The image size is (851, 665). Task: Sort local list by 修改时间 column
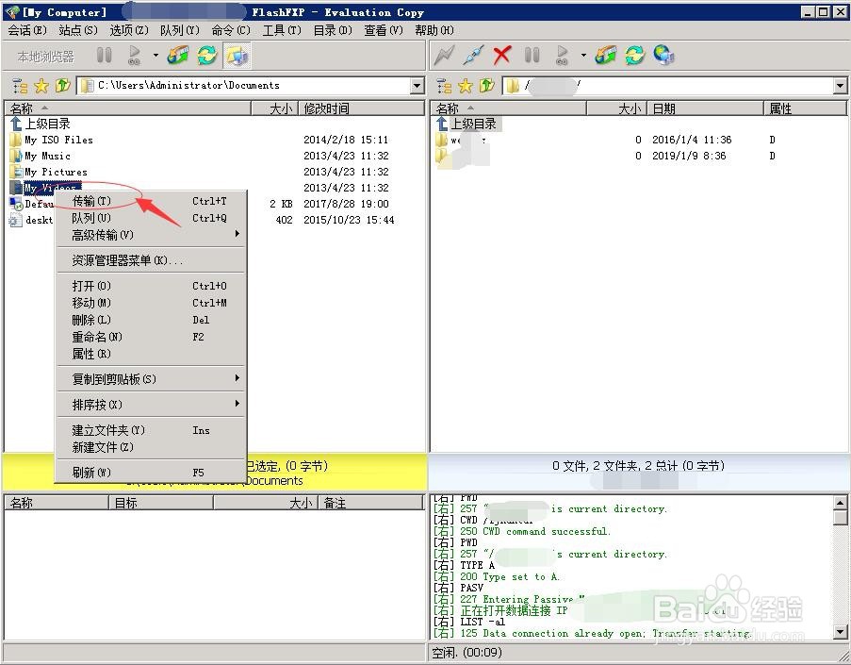click(x=361, y=108)
